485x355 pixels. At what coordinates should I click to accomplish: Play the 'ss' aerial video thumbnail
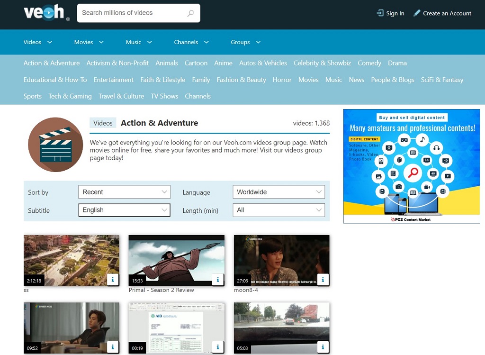click(72, 260)
